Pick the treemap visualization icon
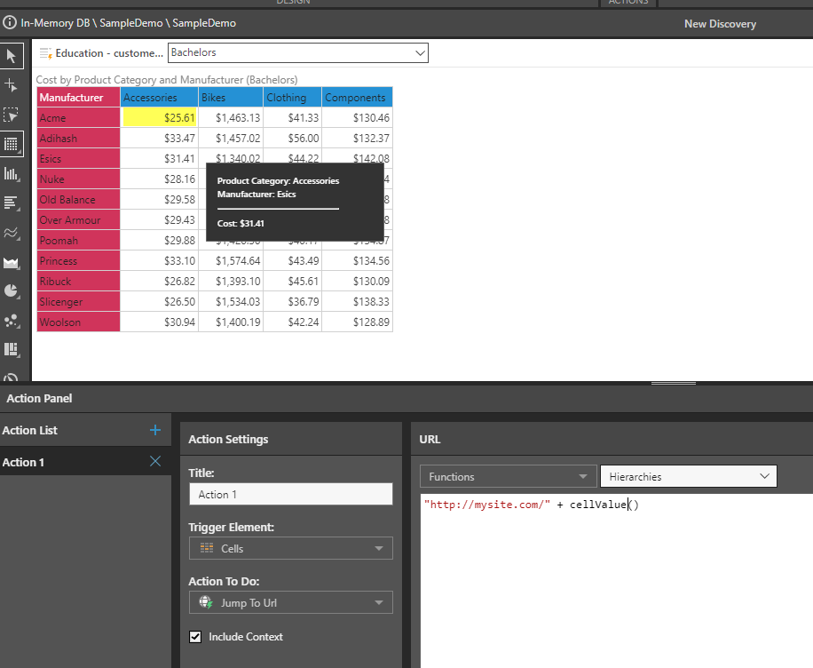813x668 pixels. point(11,349)
